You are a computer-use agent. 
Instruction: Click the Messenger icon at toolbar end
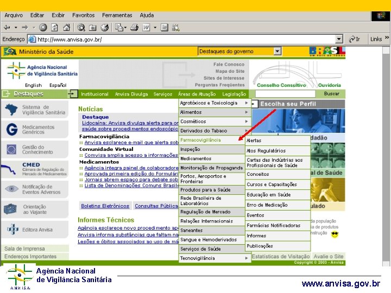[175, 28]
